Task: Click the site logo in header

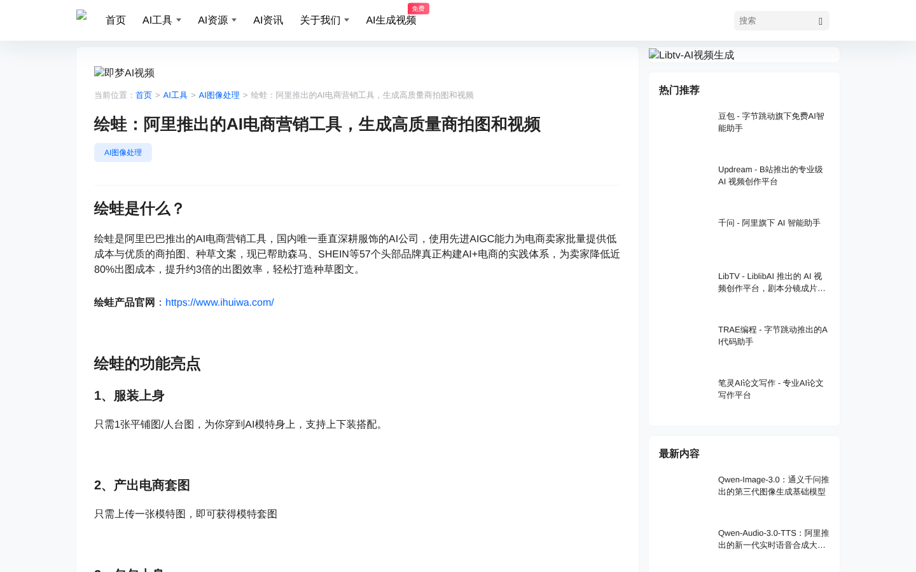Action: 81,15
